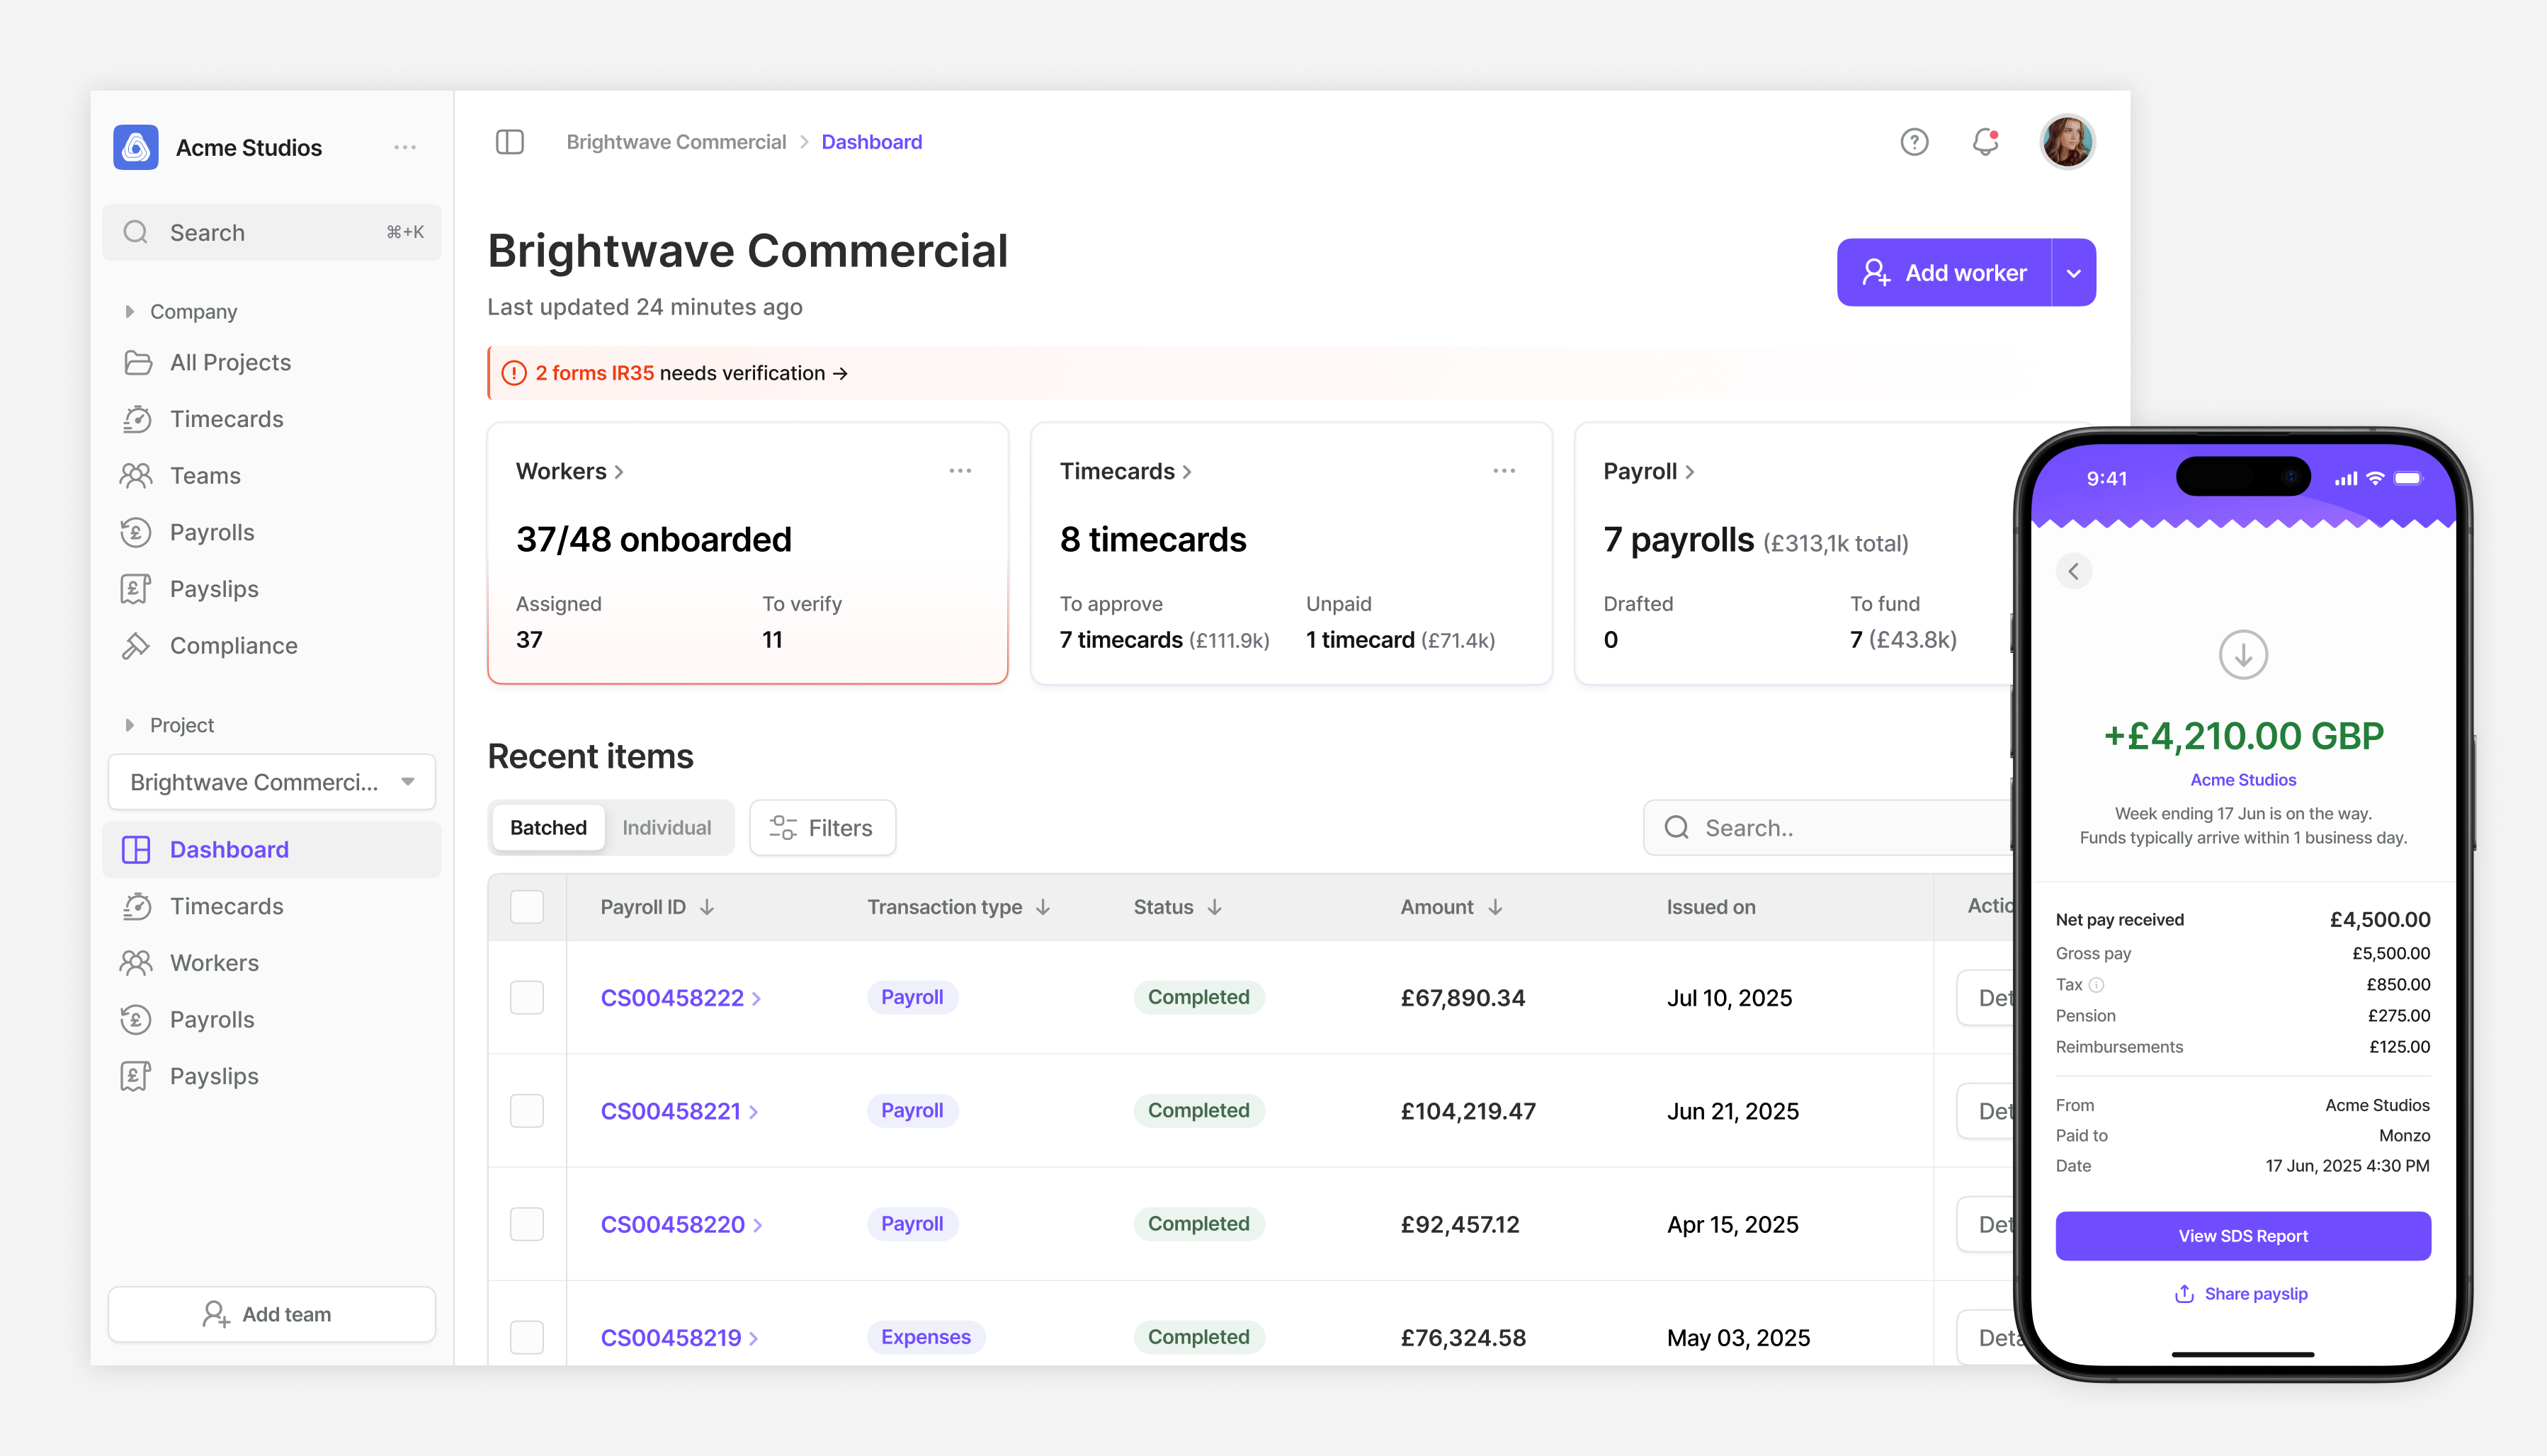Click the project Timecards stopwatch icon
2547x1456 pixels.
coord(136,906)
